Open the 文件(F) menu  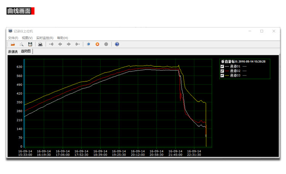(x=13, y=38)
